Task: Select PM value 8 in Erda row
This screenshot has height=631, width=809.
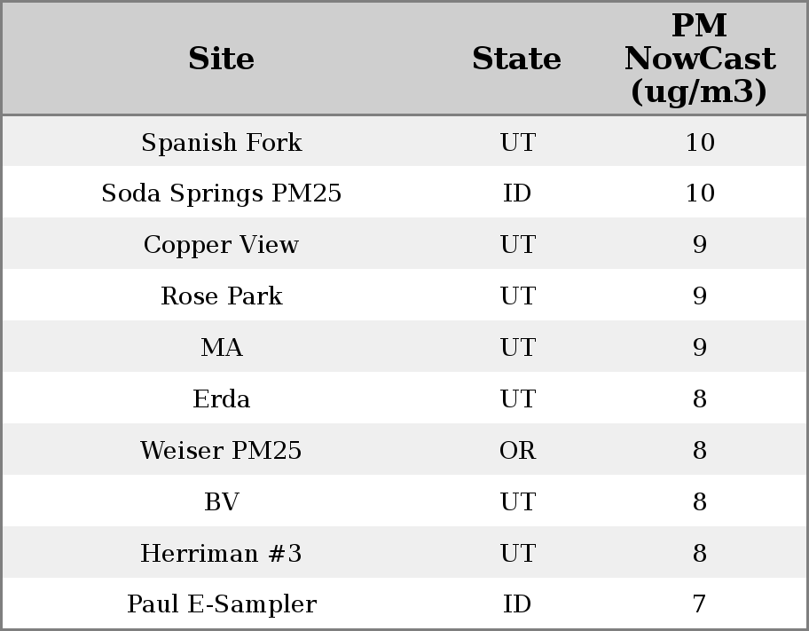Action: click(x=699, y=399)
